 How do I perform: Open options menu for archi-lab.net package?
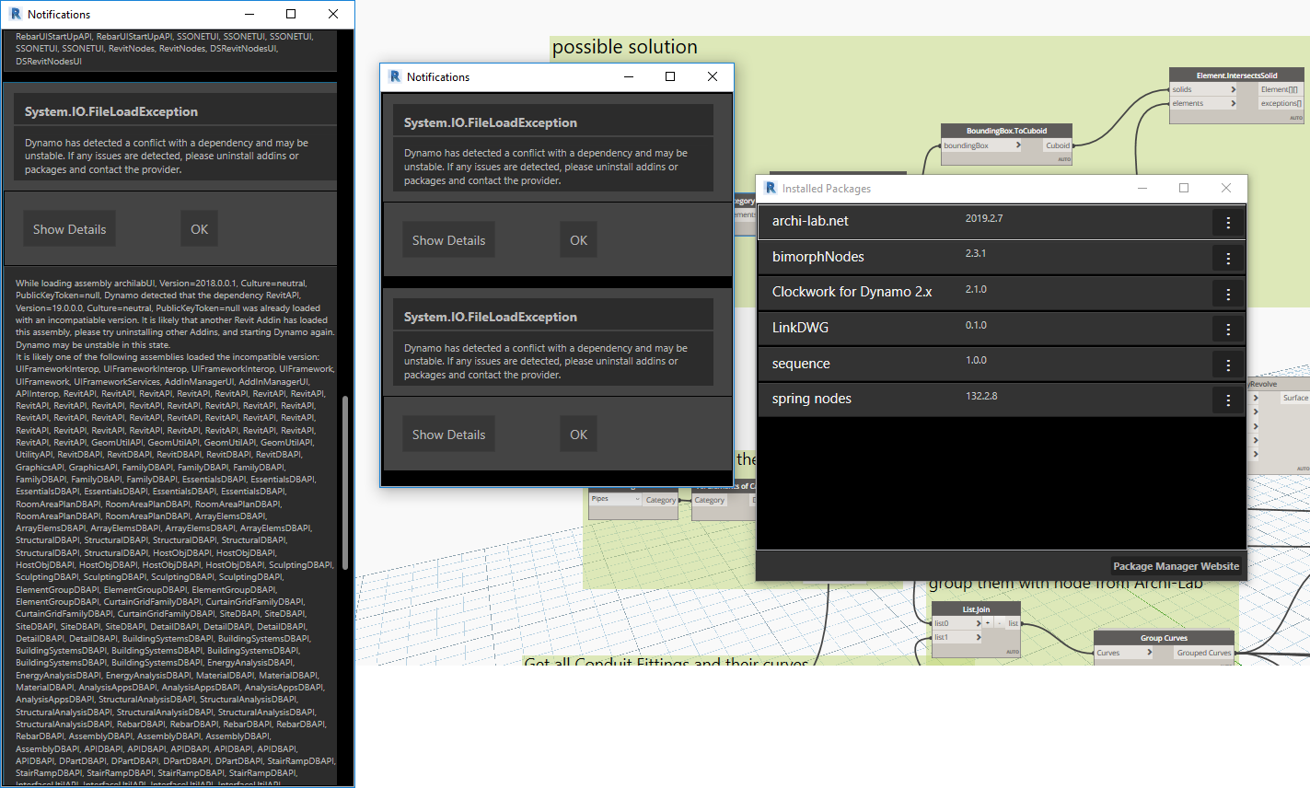[x=1228, y=223]
